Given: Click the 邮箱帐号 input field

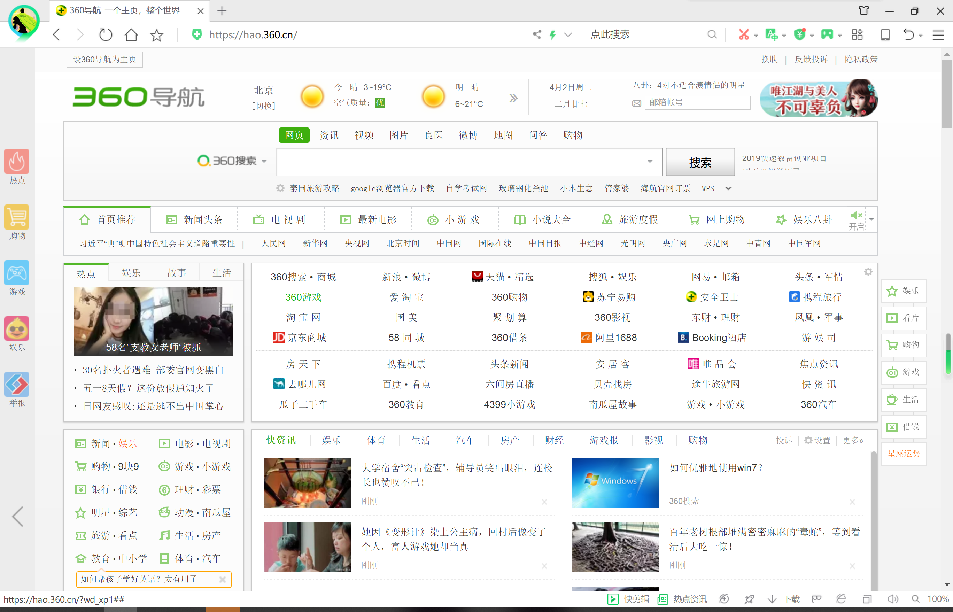Looking at the screenshot, I should (x=697, y=102).
